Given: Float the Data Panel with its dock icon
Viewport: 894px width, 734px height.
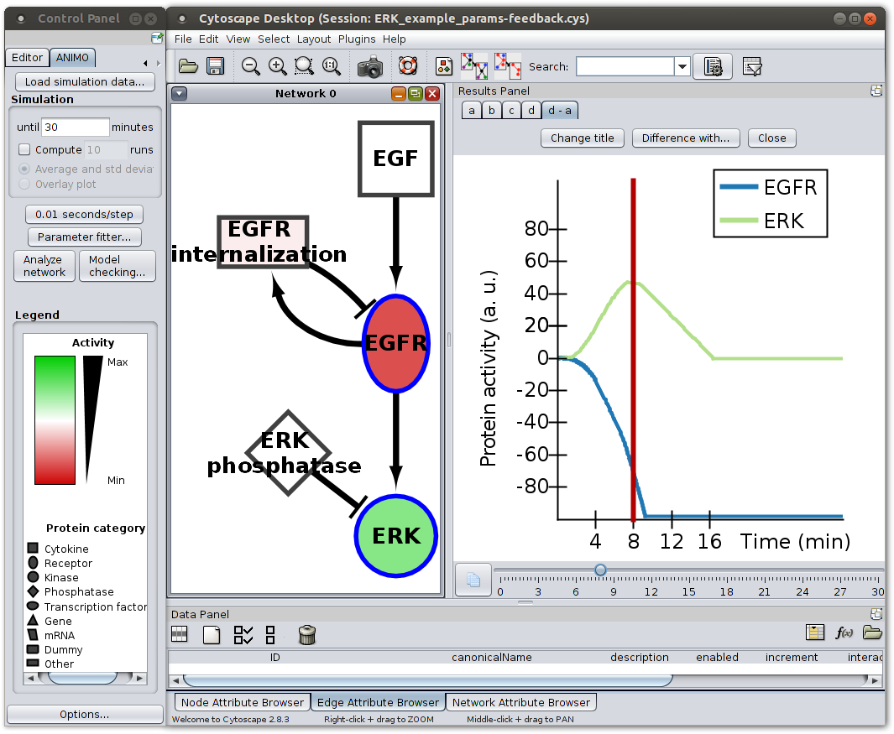Looking at the screenshot, I should 876,614.
